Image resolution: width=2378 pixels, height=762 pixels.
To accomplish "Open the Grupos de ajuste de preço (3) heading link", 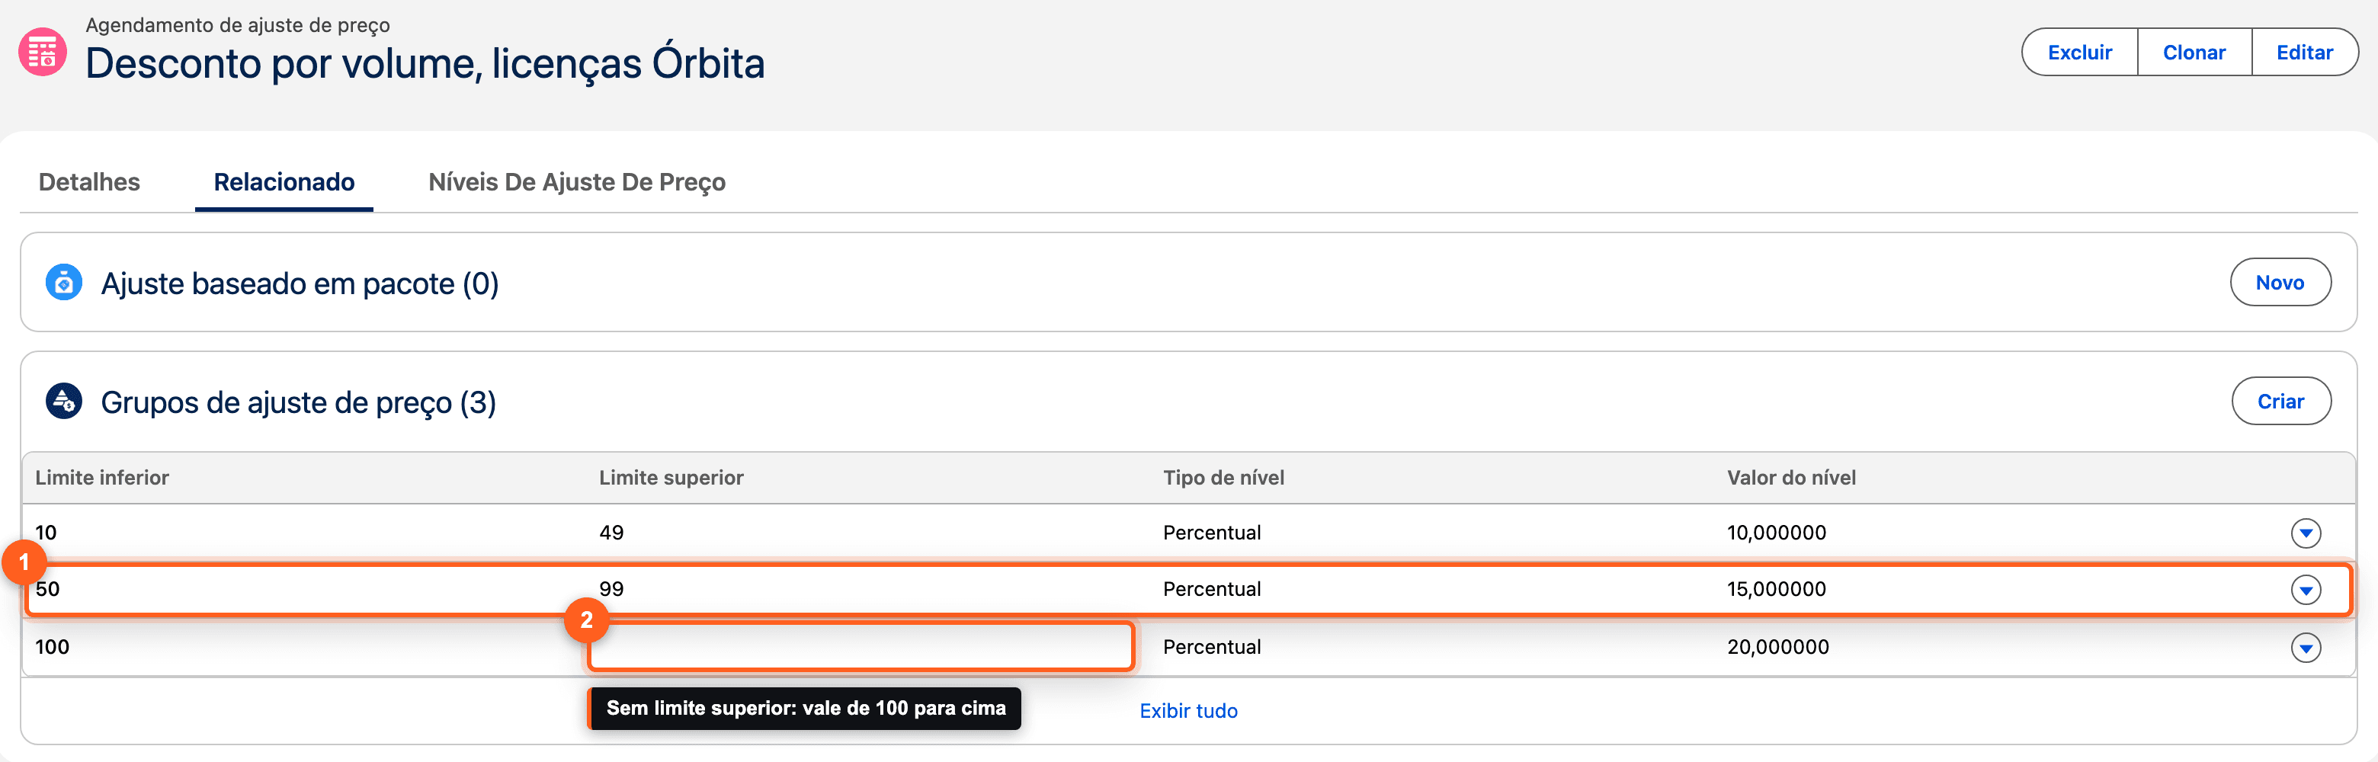I will click(298, 402).
